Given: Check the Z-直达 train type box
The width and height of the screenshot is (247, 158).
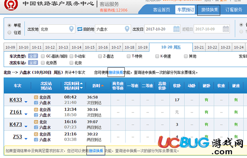Looking at the screenshot, I should pyautogui.click(x=100, y=56).
